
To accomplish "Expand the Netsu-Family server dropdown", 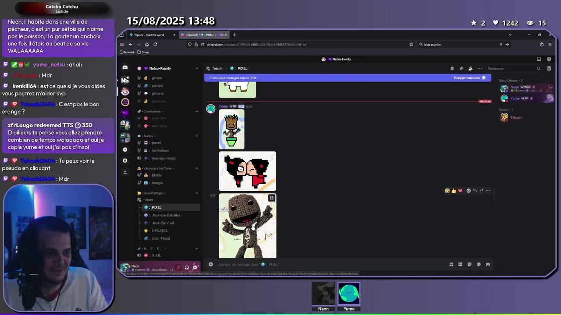I will (196, 68).
